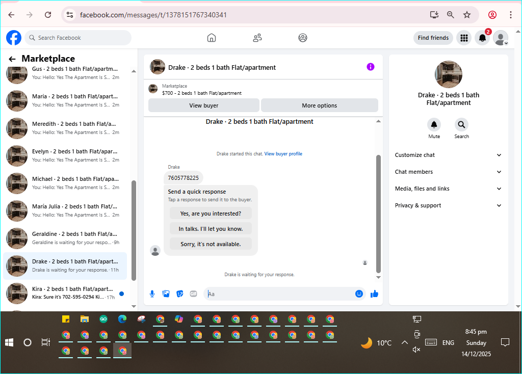
Task: Expand Media, files and links section
Action: 448,189
